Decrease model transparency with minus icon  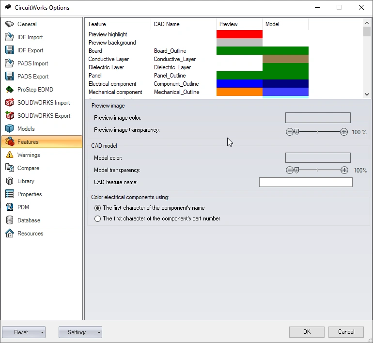click(x=289, y=170)
